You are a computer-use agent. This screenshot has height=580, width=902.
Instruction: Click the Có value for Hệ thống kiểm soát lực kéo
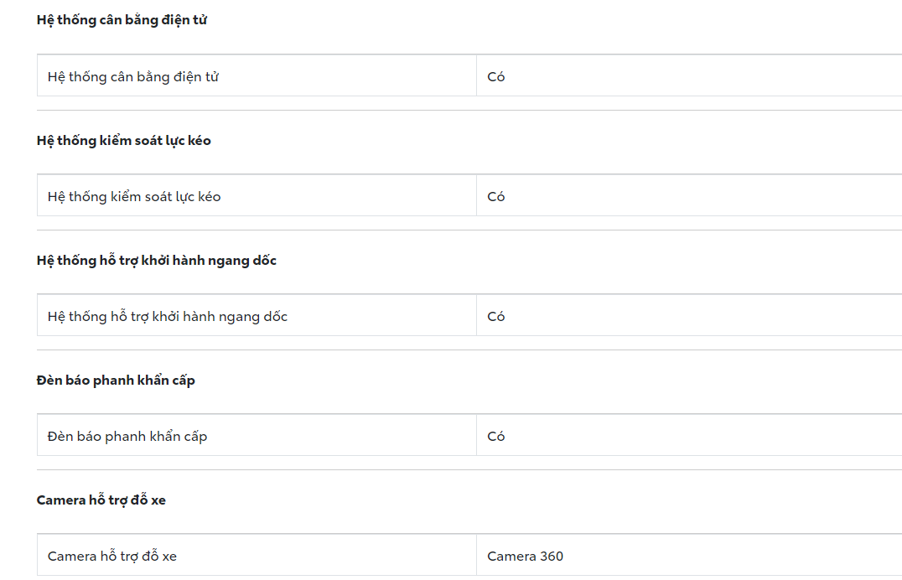[x=496, y=197]
